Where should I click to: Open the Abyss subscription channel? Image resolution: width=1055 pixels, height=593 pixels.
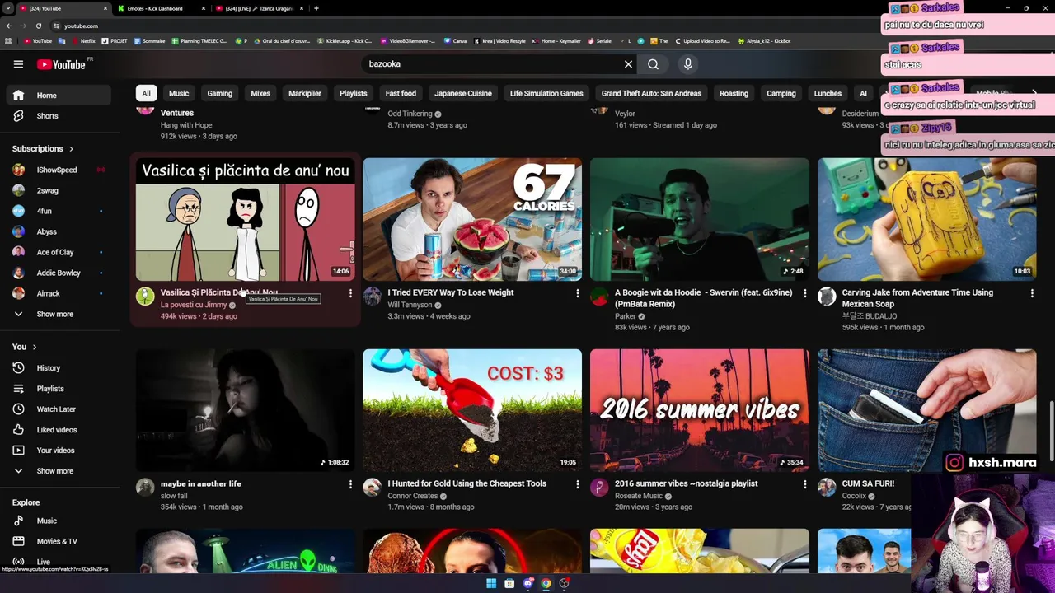click(x=57, y=231)
